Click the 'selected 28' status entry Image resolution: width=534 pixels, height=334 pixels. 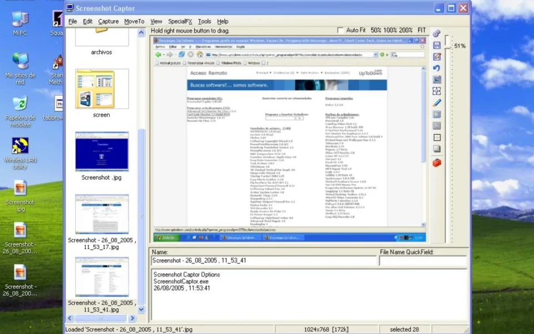point(404,330)
